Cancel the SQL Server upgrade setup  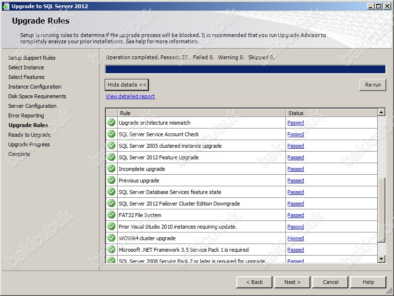click(331, 282)
